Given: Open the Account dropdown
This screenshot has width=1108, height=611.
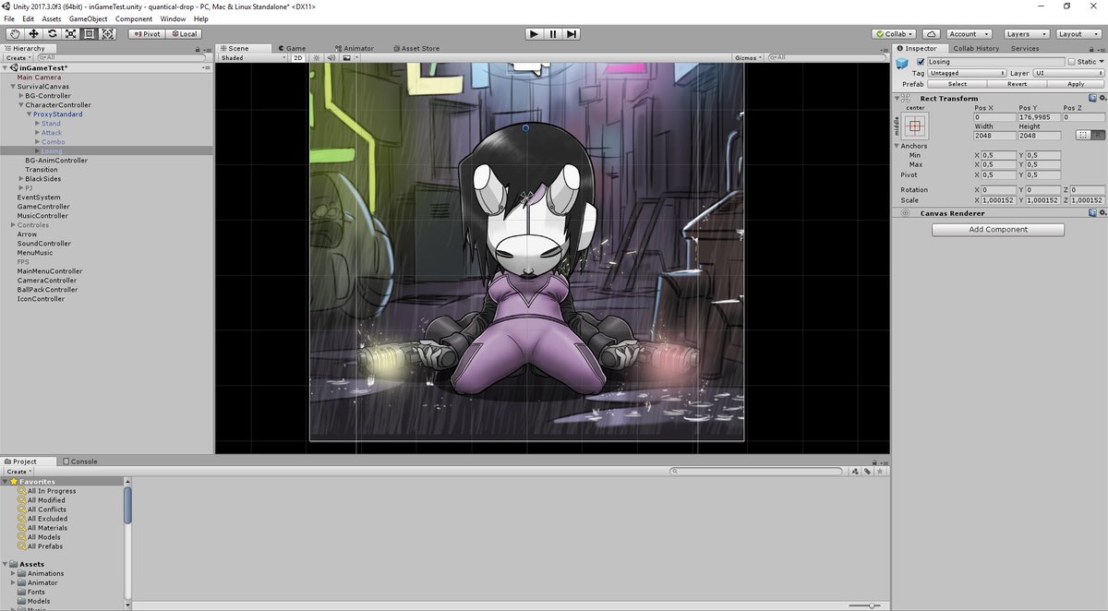Looking at the screenshot, I should click(968, 34).
